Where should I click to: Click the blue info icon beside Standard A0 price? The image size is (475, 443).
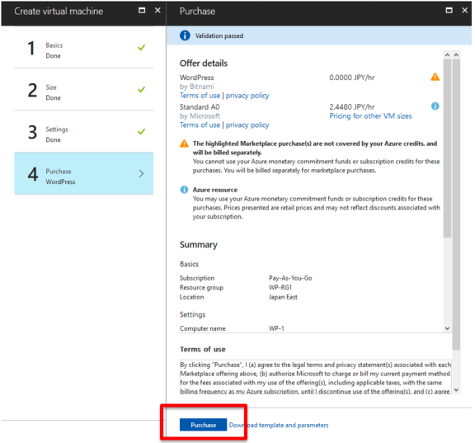point(435,106)
